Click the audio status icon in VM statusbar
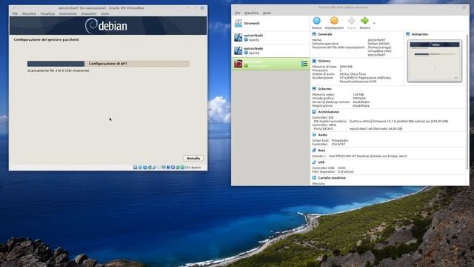Image resolution: width=474 pixels, height=267 pixels. pos(145,168)
